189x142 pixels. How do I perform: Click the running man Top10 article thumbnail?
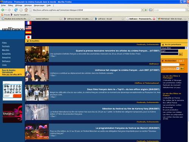[x=37, y=93]
